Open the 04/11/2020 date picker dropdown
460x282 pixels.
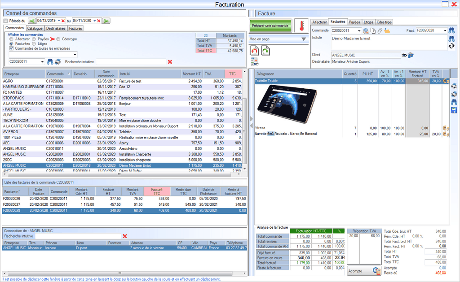[x=95, y=21]
